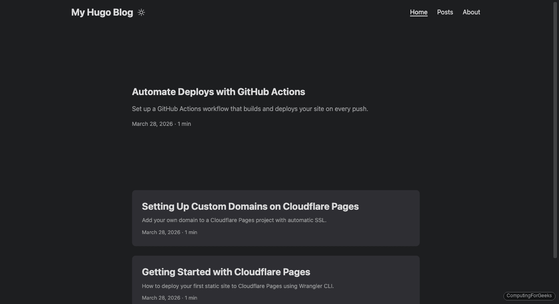The image size is (559, 304).
Task: Click the automatic SSL summary line
Action: (234, 220)
